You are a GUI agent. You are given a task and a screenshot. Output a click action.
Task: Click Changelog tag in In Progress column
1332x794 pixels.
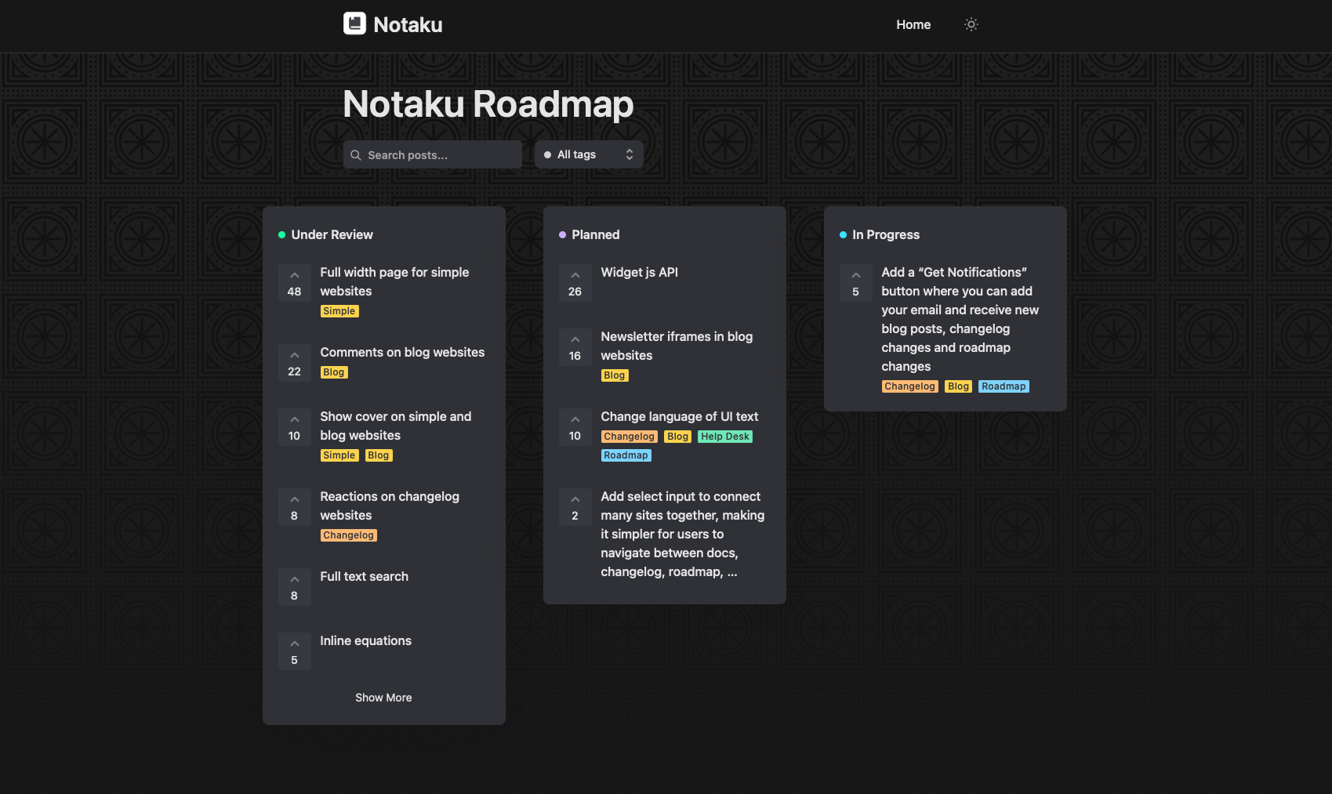(910, 386)
